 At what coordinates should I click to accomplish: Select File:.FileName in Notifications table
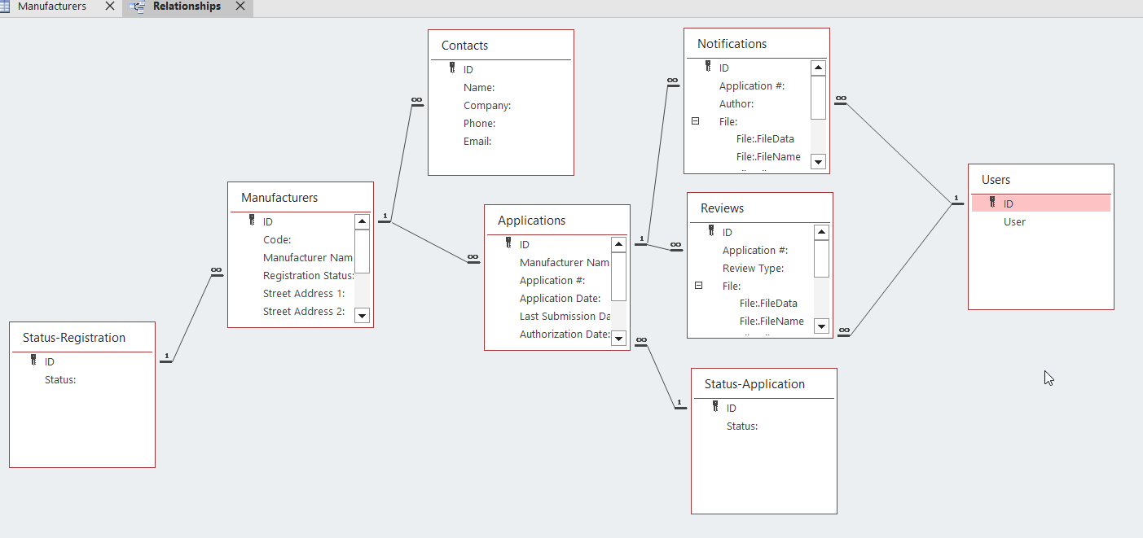point(768,157)
